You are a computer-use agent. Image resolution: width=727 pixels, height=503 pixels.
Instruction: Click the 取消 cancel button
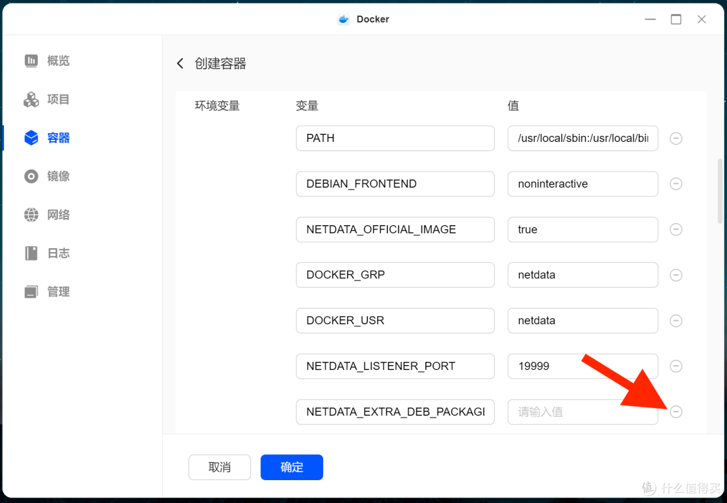tap(219, 467)
